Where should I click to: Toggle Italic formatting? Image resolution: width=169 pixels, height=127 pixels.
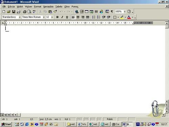coord(62,17)
